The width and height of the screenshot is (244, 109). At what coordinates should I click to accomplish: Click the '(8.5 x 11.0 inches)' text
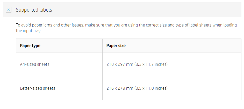point(151,88)
